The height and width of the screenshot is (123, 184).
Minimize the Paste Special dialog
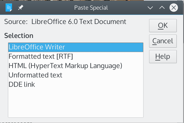[x=150, y=8]
